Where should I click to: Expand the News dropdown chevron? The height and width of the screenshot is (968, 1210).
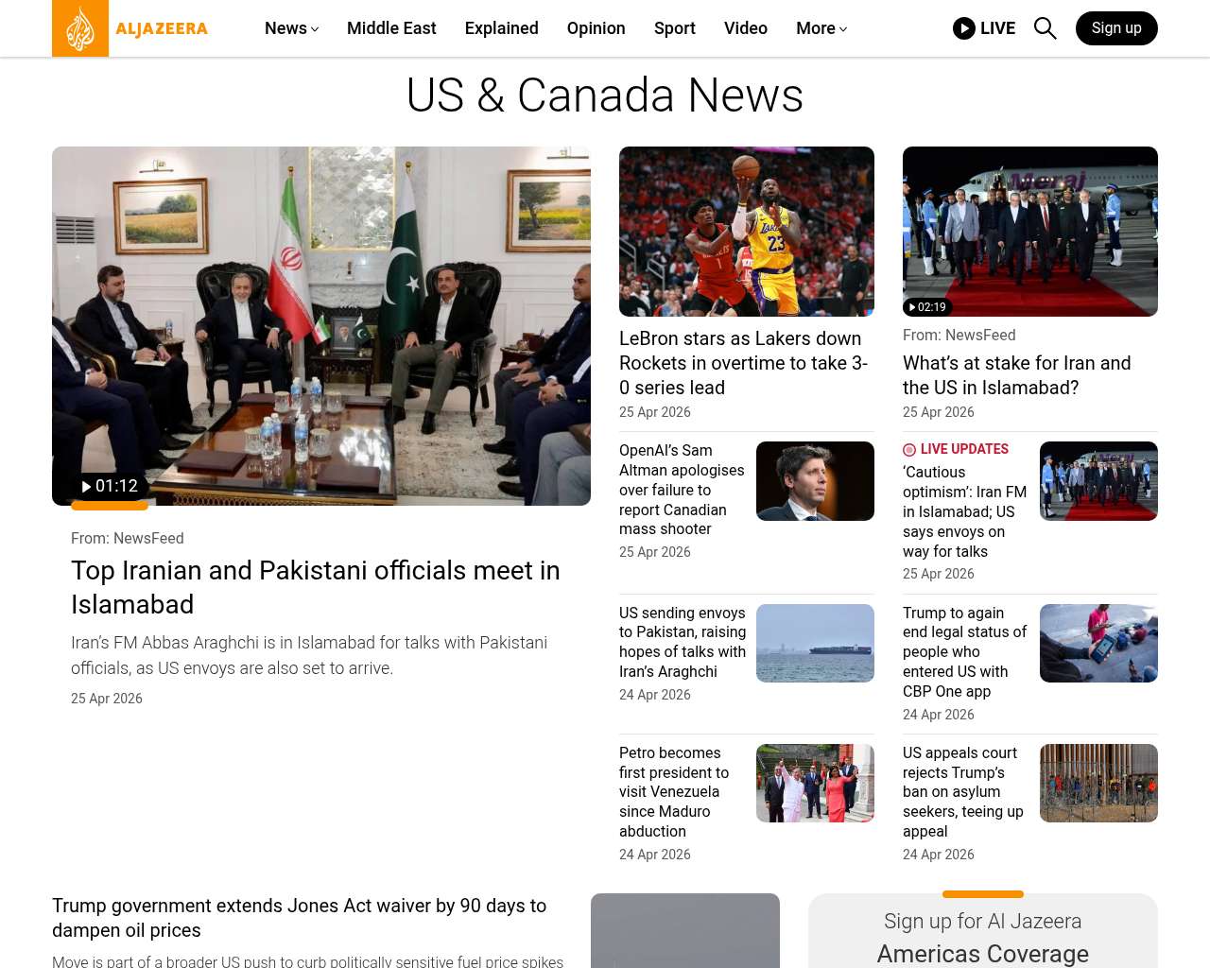(x=315, y=29)
